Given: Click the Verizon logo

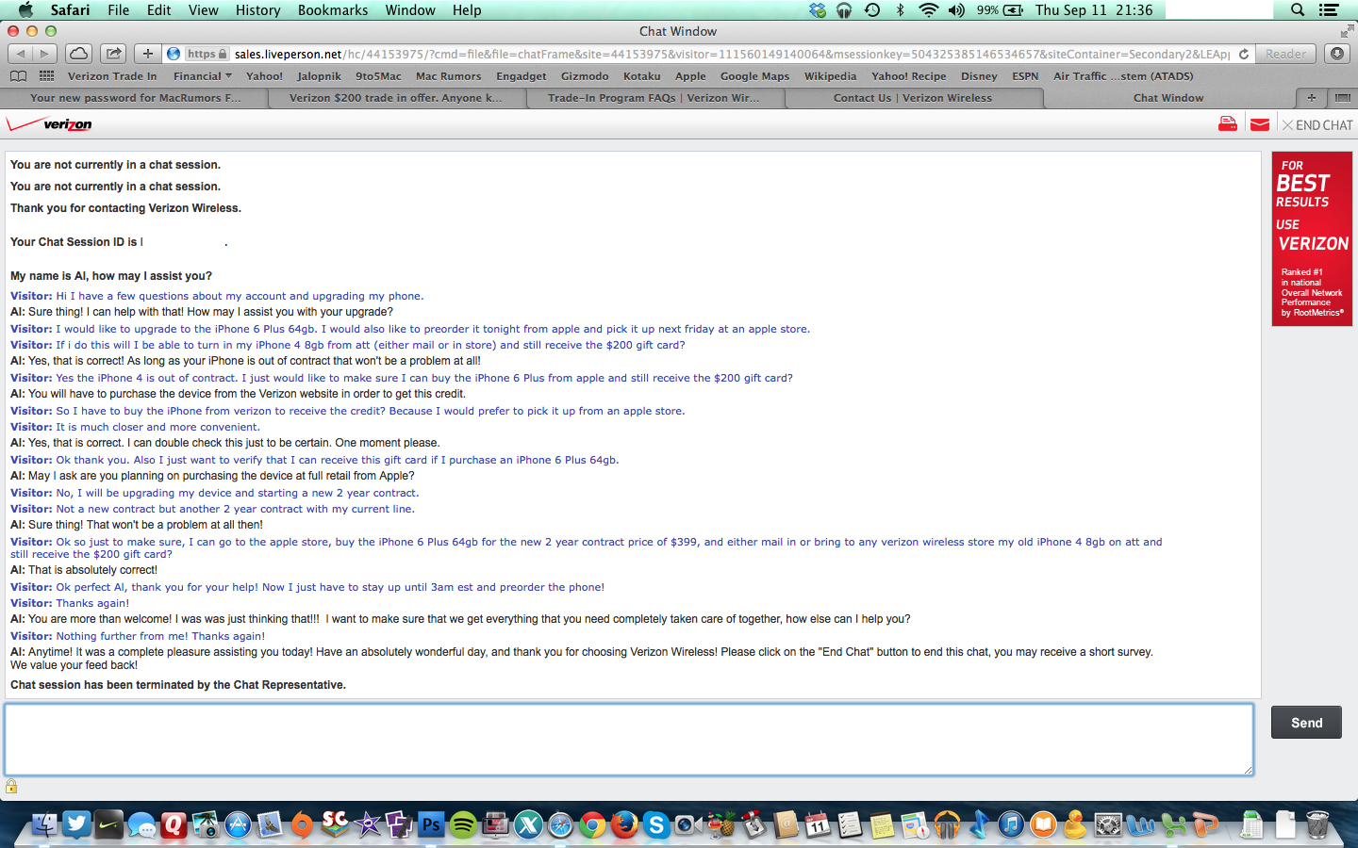Looking at the screenshot, I should [x=49, y=124].
